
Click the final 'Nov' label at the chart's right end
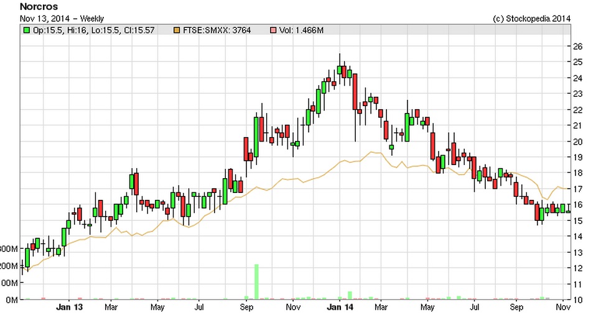point(563,307)
